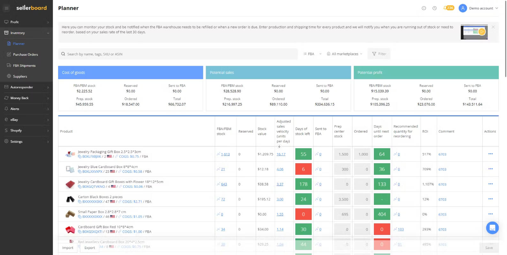Expand the Alerts menu
The width and height of the screenshot is (507, 255).
pyautogui.click(x=26, y=109)
